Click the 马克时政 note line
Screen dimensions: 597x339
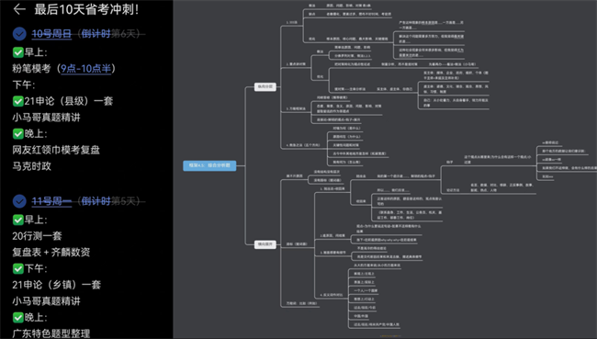[x=31, y=166]
